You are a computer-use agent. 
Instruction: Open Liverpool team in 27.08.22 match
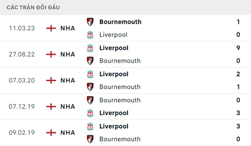114,48
